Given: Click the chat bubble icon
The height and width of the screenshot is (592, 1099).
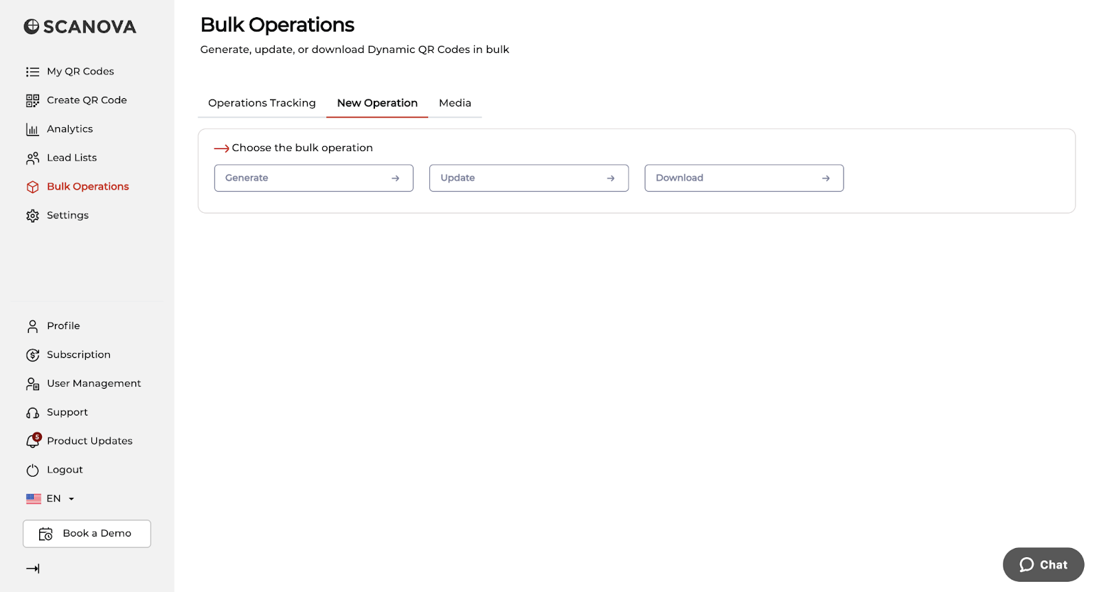Looking at the screenshot, I should click(1027, 565).
